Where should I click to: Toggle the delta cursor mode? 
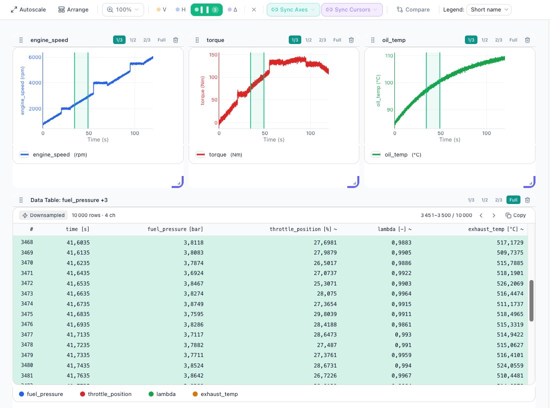[x=232, y=9]
